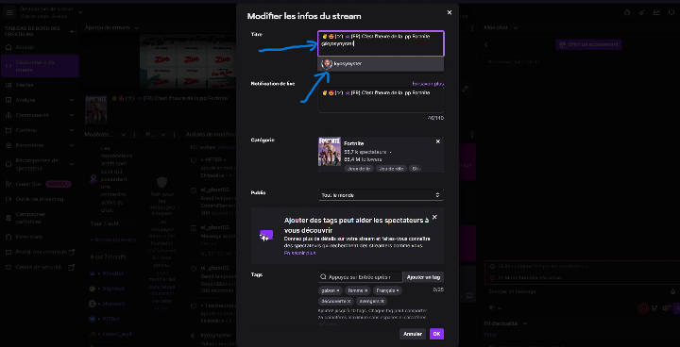Remove the Fortnite category
Image resolution: width=680 pixels, height=347 pixels.
[x=438, y=141]
